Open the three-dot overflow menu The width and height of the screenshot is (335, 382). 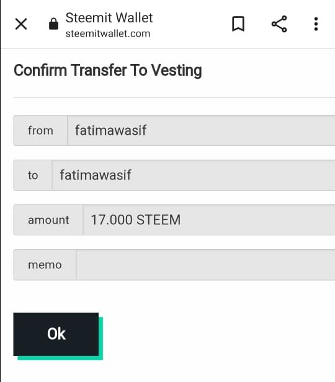tap(316, 24)
